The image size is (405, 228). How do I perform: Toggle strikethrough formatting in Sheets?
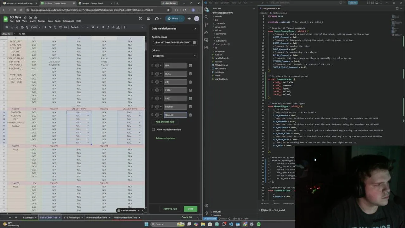pos(113,27)
